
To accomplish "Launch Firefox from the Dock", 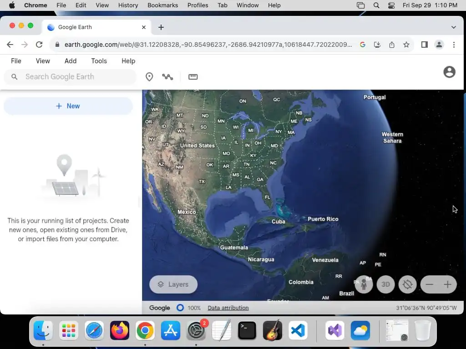I will click(x=120, y=330).
